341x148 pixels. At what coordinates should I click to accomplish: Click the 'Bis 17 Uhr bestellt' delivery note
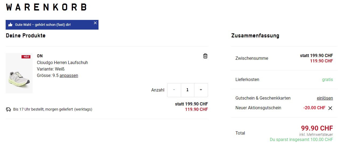(x=52, y=110)
